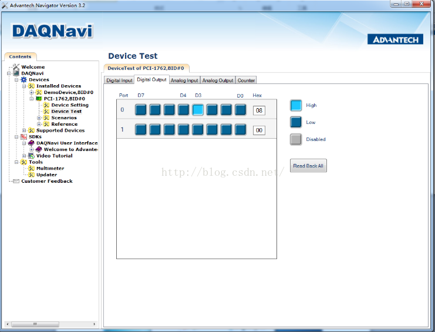Click the Low legend color swatch
435x332 pixels.
[296, 122]
